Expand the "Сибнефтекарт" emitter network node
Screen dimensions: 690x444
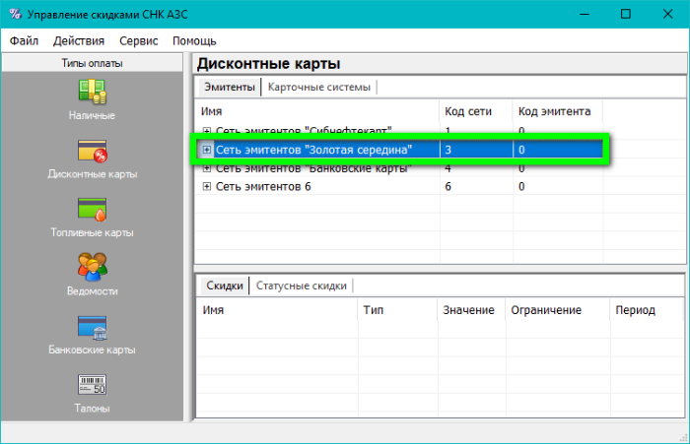[207, 131]
